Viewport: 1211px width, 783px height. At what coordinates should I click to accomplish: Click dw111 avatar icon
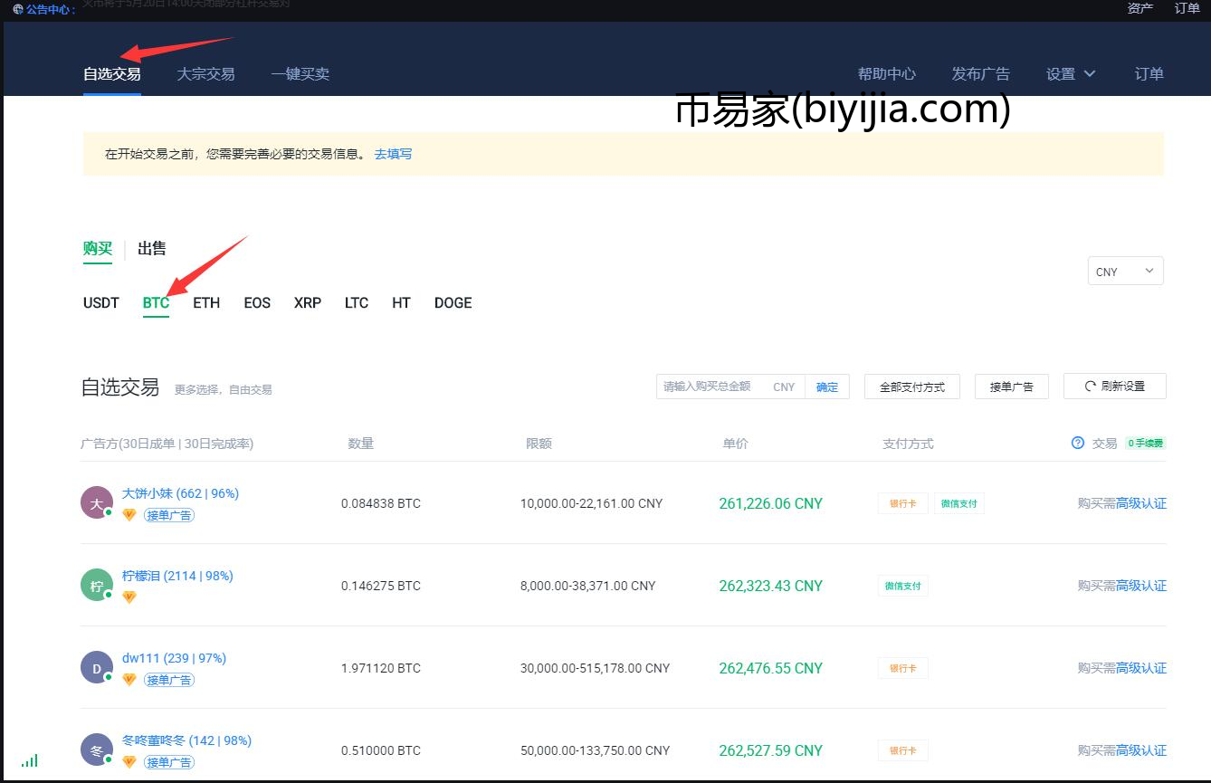pyautogui.click(x=96, y=668)
